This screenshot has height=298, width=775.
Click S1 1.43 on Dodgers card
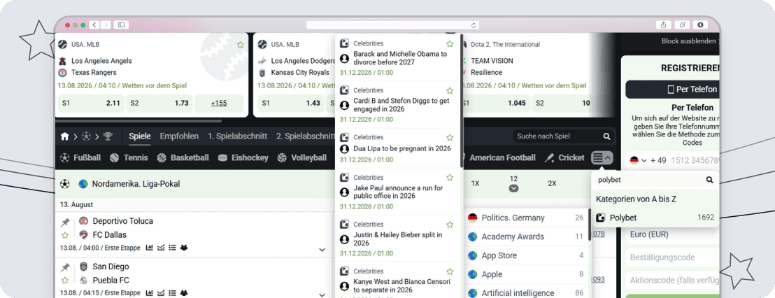(291, 104)
